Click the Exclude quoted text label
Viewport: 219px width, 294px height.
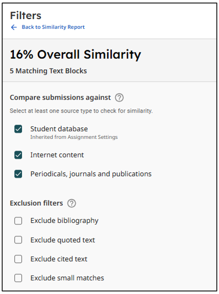pyautogui.click(x=63, y=240)
